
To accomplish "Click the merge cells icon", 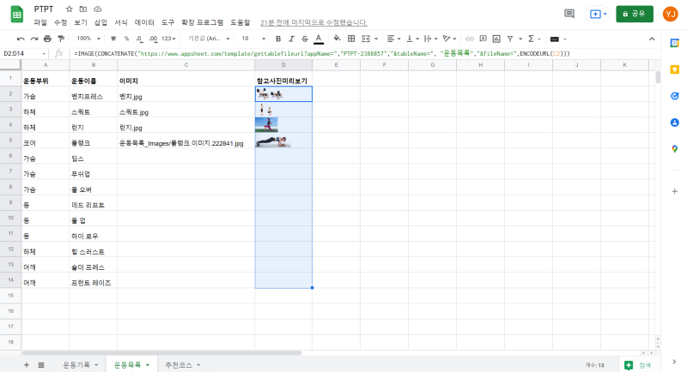I will point(366,39).
